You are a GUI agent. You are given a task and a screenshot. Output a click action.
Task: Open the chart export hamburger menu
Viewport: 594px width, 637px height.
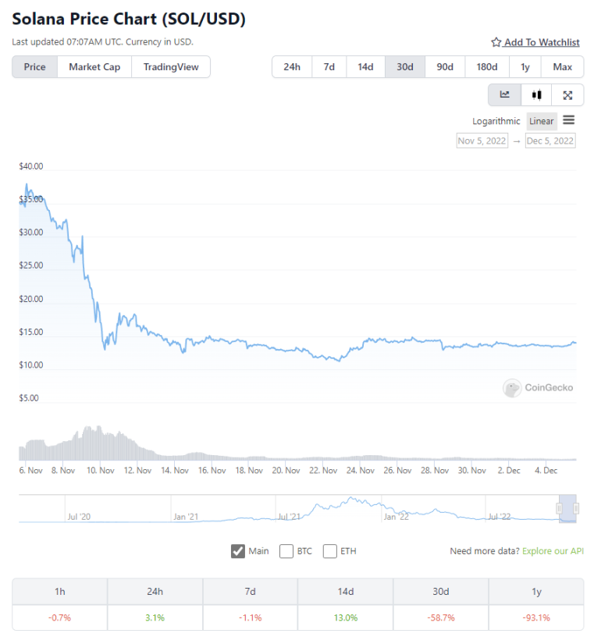click(x=569, y=120)
